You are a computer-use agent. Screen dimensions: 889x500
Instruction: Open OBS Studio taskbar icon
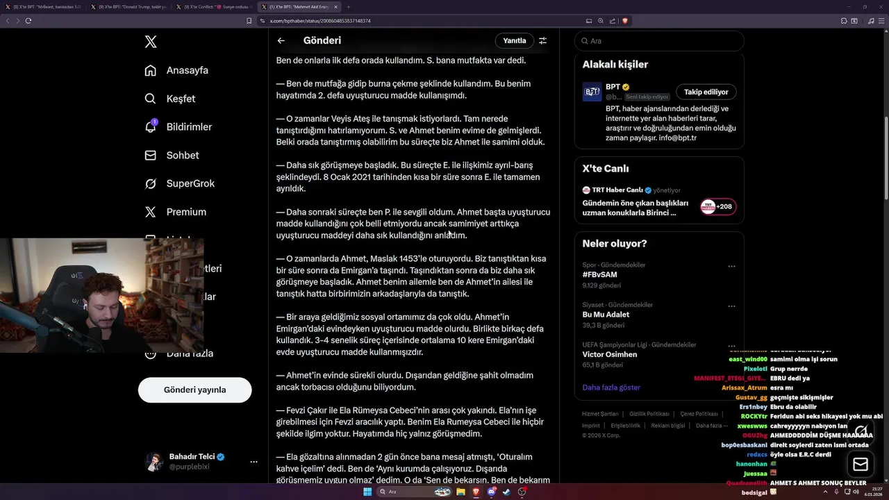(522, 492)
